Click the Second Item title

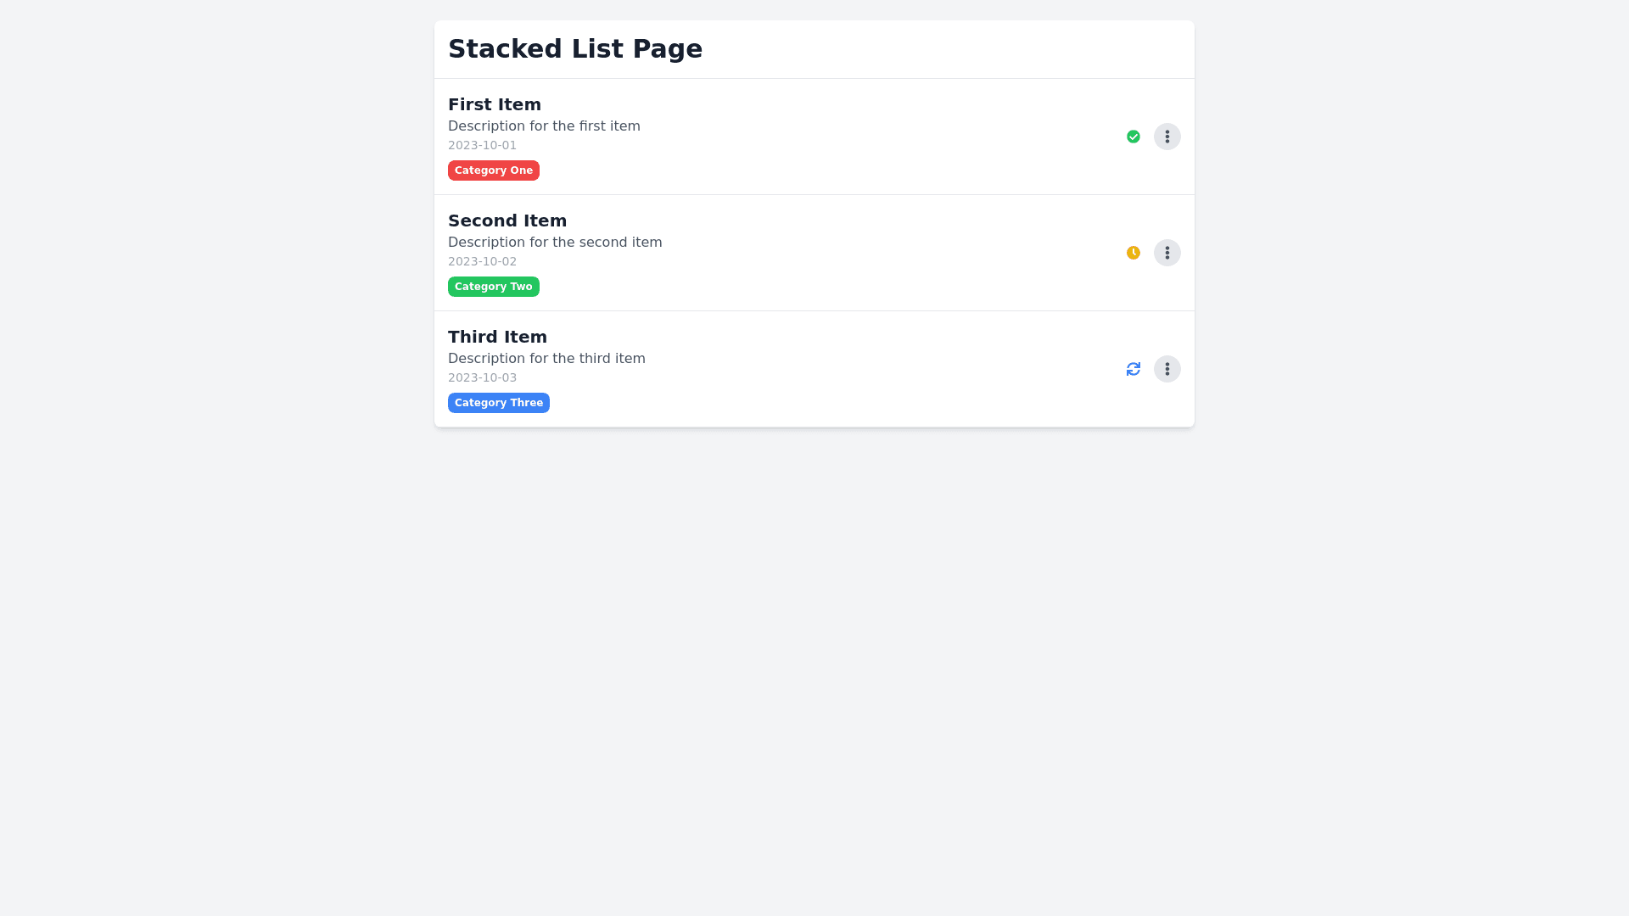(507, 221)
